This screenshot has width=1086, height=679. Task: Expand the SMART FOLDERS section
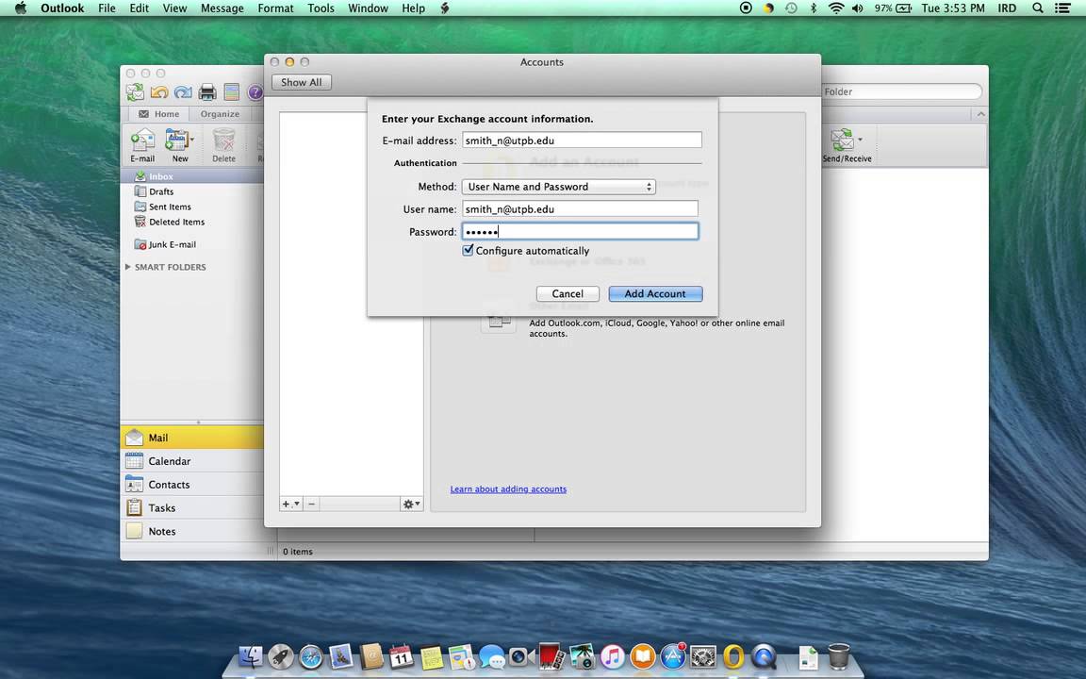[x=127, y=267]
